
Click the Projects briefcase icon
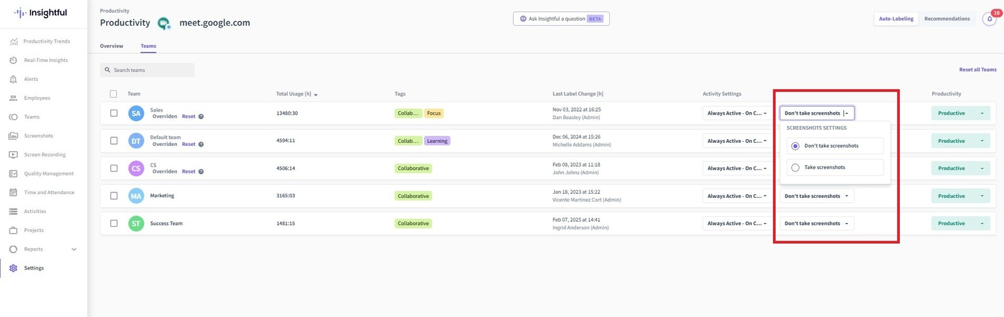click(x=13, y=230)
